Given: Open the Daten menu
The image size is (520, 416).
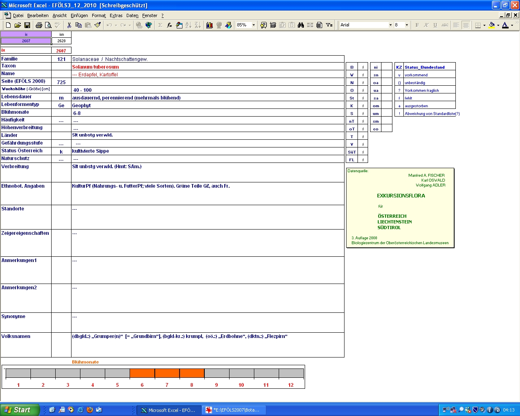Looking at the screenshot, I should (x=132, y=15).
